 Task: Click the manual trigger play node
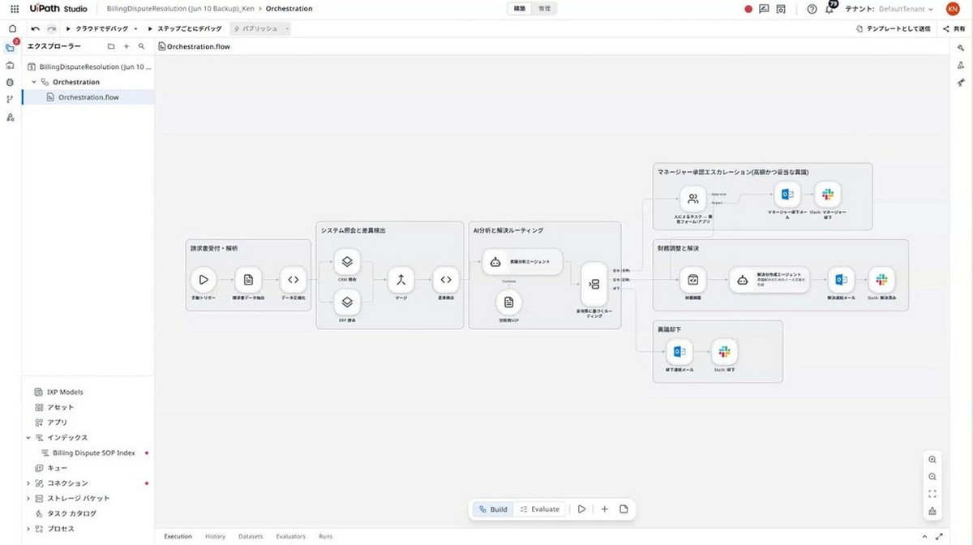pos(204,279)
